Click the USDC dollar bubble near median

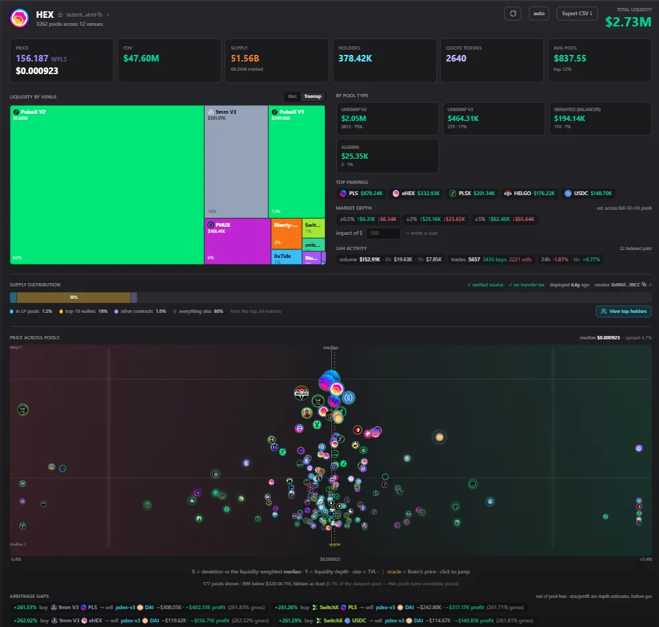(348, 397)
